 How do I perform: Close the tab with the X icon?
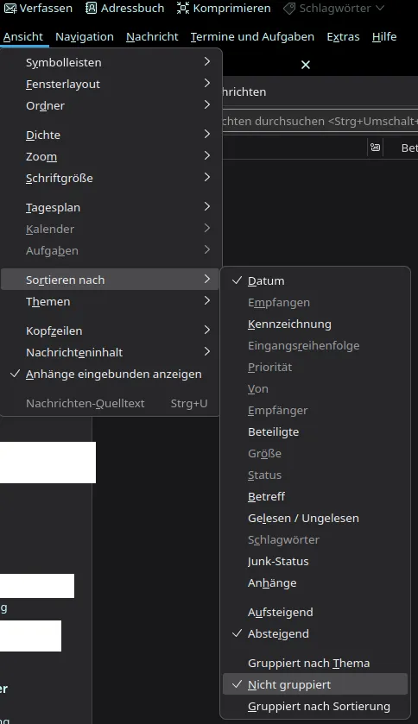click(x=306, y=65)
